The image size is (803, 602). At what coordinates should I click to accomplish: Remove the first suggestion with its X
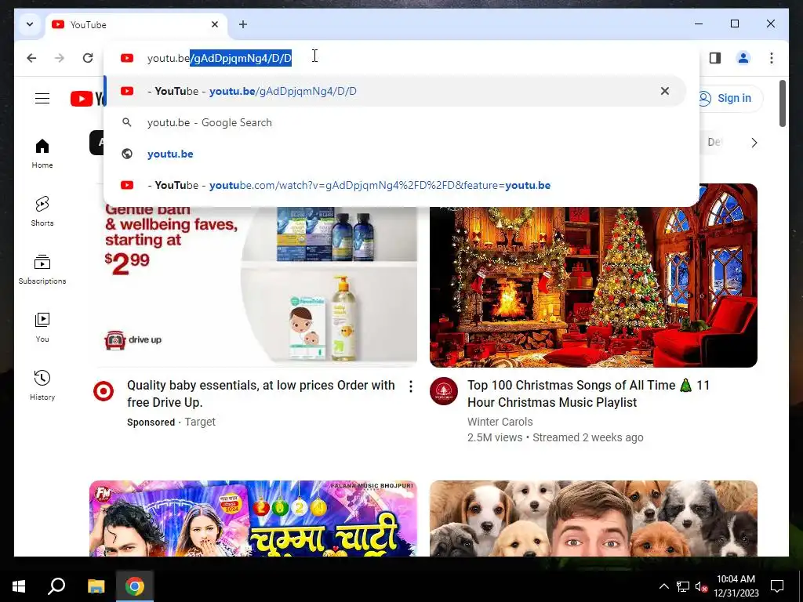click(x=665, y=91)
